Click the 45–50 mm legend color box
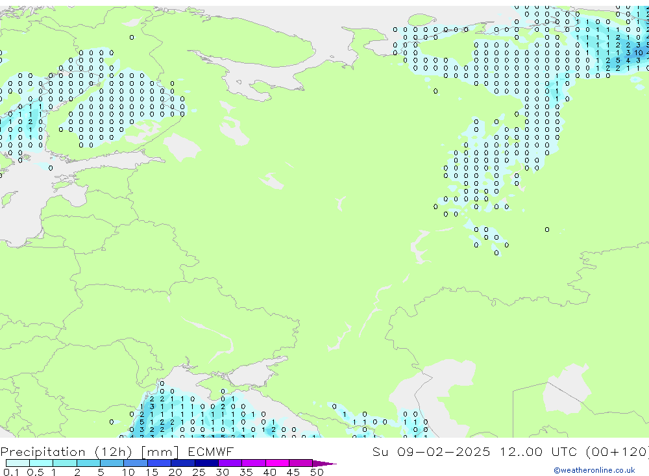 coord(300,463)
